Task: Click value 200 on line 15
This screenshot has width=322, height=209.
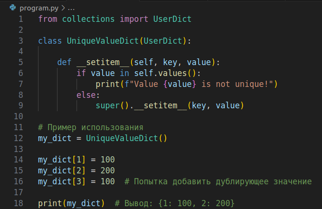Action: click(108, 171)
